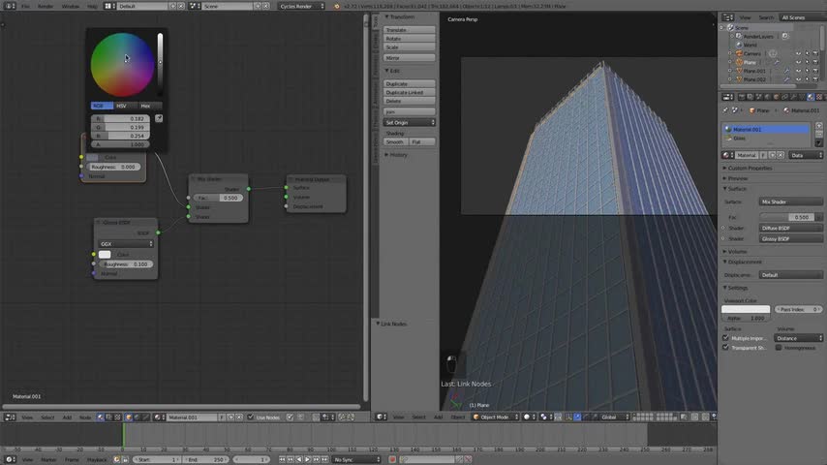
Task: Open the Distance volume sampling dropdown
Action: [799, 338]
